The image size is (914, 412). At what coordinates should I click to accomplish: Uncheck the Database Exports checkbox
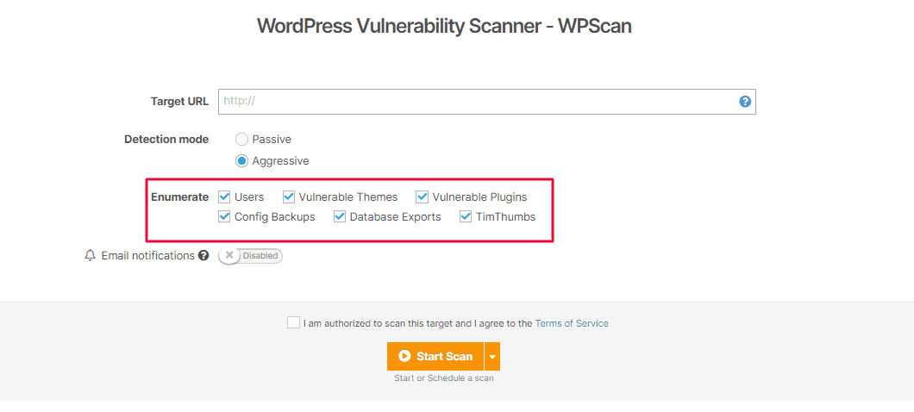tap(340, 217)
